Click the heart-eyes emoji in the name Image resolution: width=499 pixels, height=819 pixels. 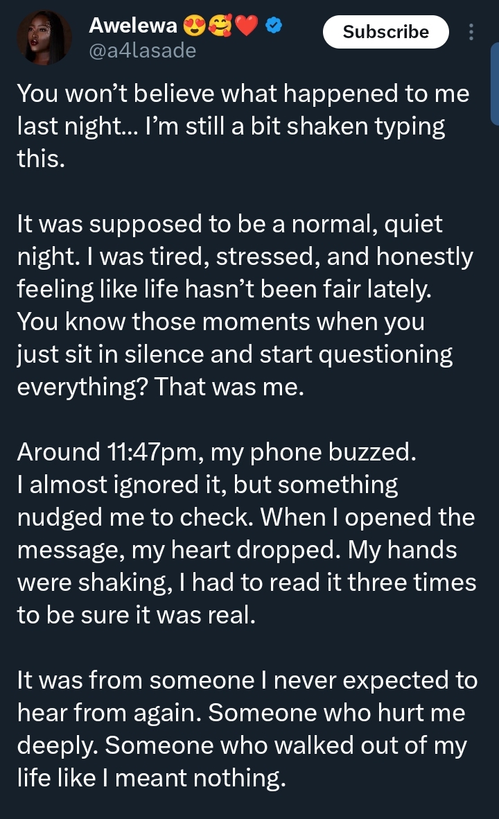click(194, 27)
